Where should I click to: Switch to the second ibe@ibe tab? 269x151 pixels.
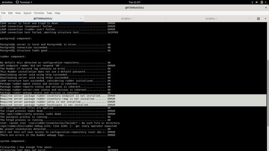pyautogui.click(x=127, y=18)
